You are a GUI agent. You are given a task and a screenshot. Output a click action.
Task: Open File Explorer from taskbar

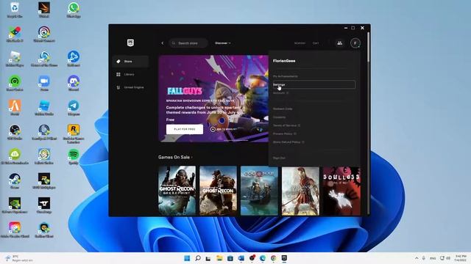coord(219,258)
